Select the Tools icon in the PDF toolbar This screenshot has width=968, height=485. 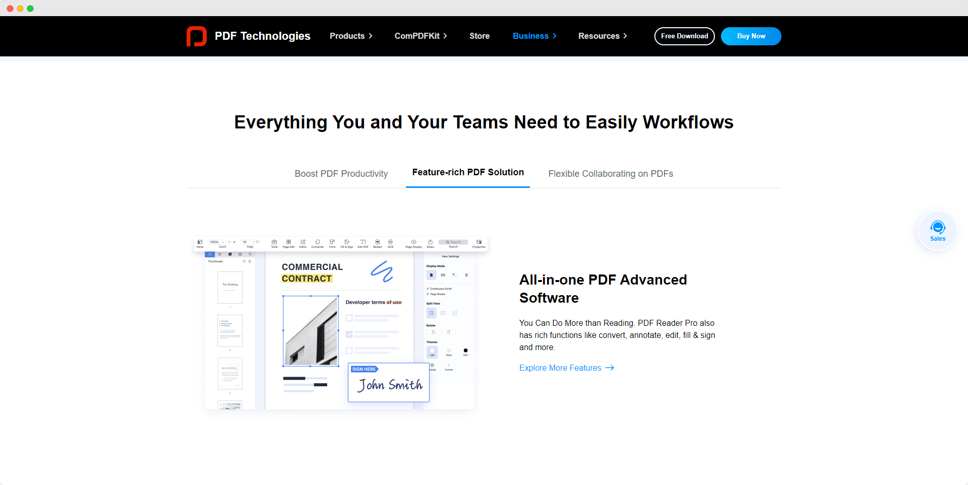click(274, 242)
